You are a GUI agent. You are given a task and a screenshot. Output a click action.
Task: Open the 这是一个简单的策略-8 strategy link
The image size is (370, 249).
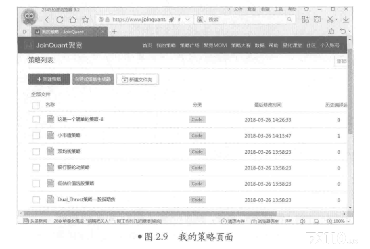click(x=81, y=119)
